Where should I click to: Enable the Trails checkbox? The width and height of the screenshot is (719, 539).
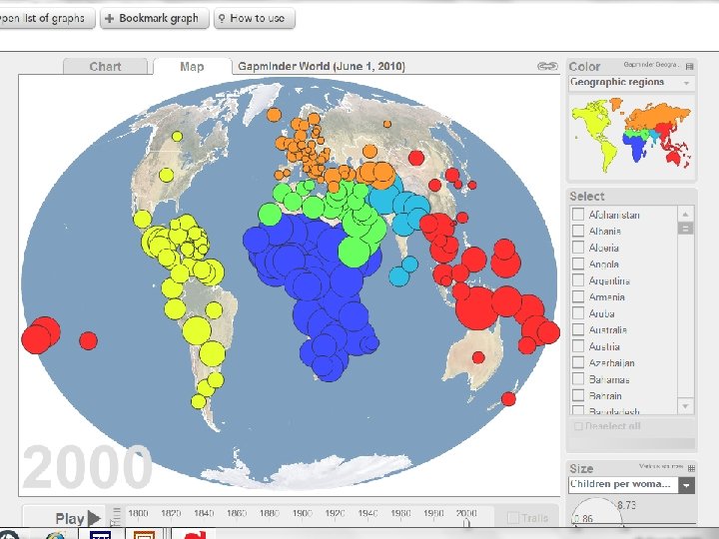tap(513, 518)
